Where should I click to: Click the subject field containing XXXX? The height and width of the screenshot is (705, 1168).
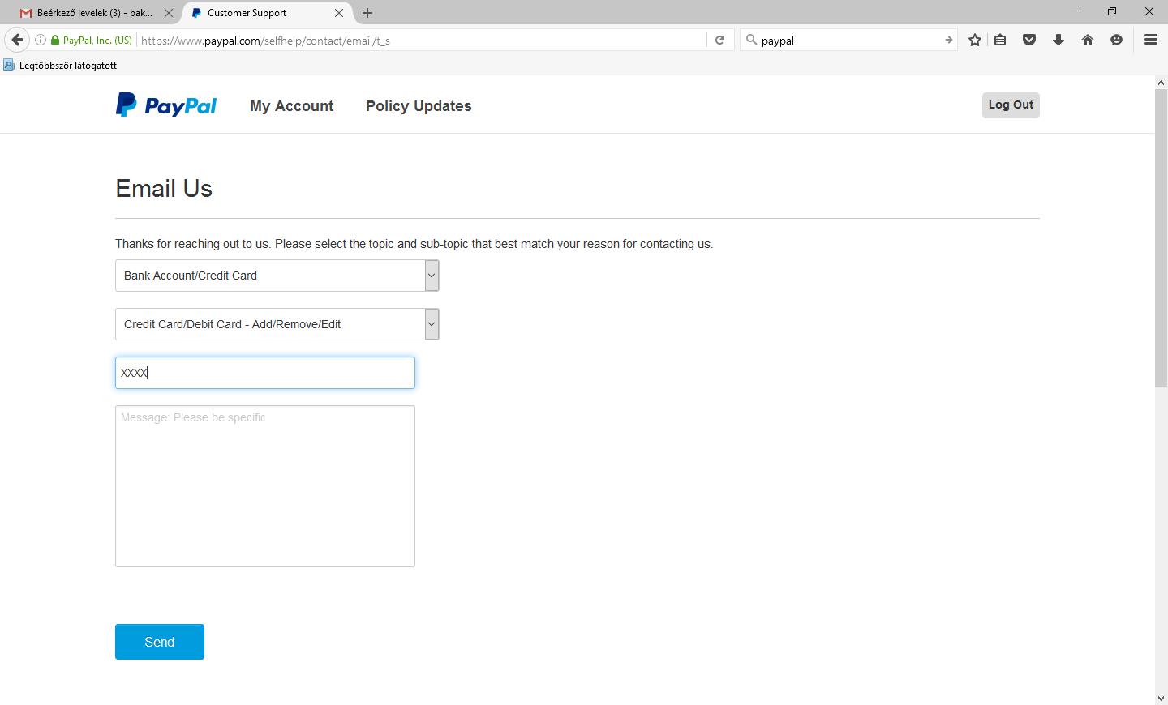pos(265,373)
